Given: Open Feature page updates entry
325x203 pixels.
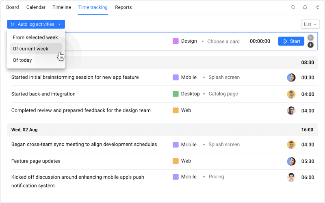Looking at the screenshot, I should (36, 161).
